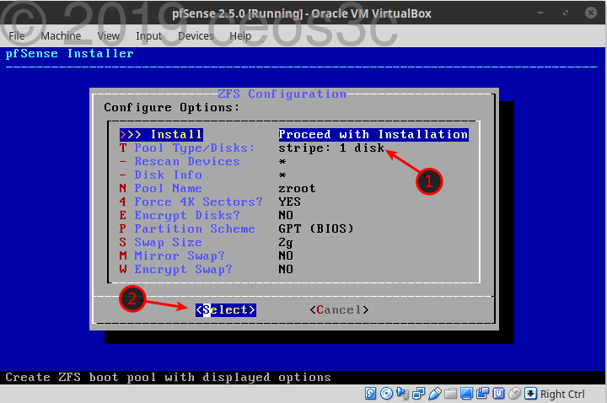Click the 'Proceed with Installation' text
Image resolution: width=607 pixels, height=403 pixels.
tap(373, 134)
